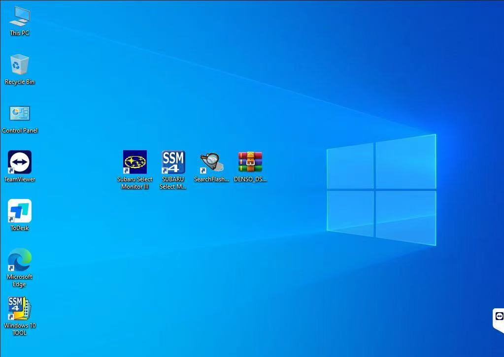504x357 pixels.
Task: Open the TeamViewer side panel tab
Action: [x=499, y=320]
